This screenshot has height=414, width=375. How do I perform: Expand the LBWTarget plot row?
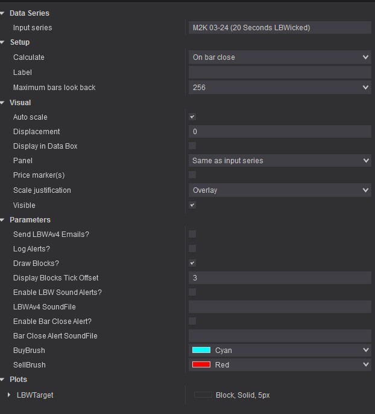(x=9, y=395)
